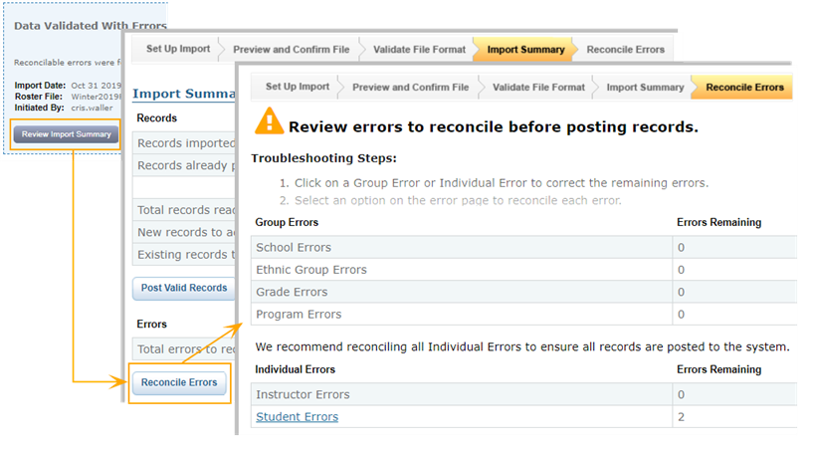Click the orange-outlined Reconcile Errors button
The image size is (813, 451).
click(x=179, y=382)
